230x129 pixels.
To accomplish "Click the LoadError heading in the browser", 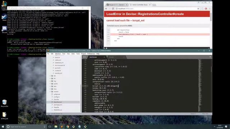I will (x=145, y=14).
